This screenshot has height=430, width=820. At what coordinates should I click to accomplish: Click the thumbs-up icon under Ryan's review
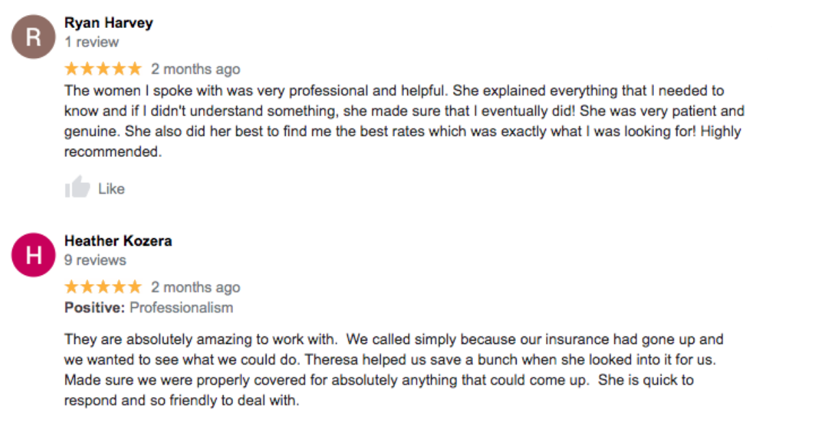[x=77, y=188]
